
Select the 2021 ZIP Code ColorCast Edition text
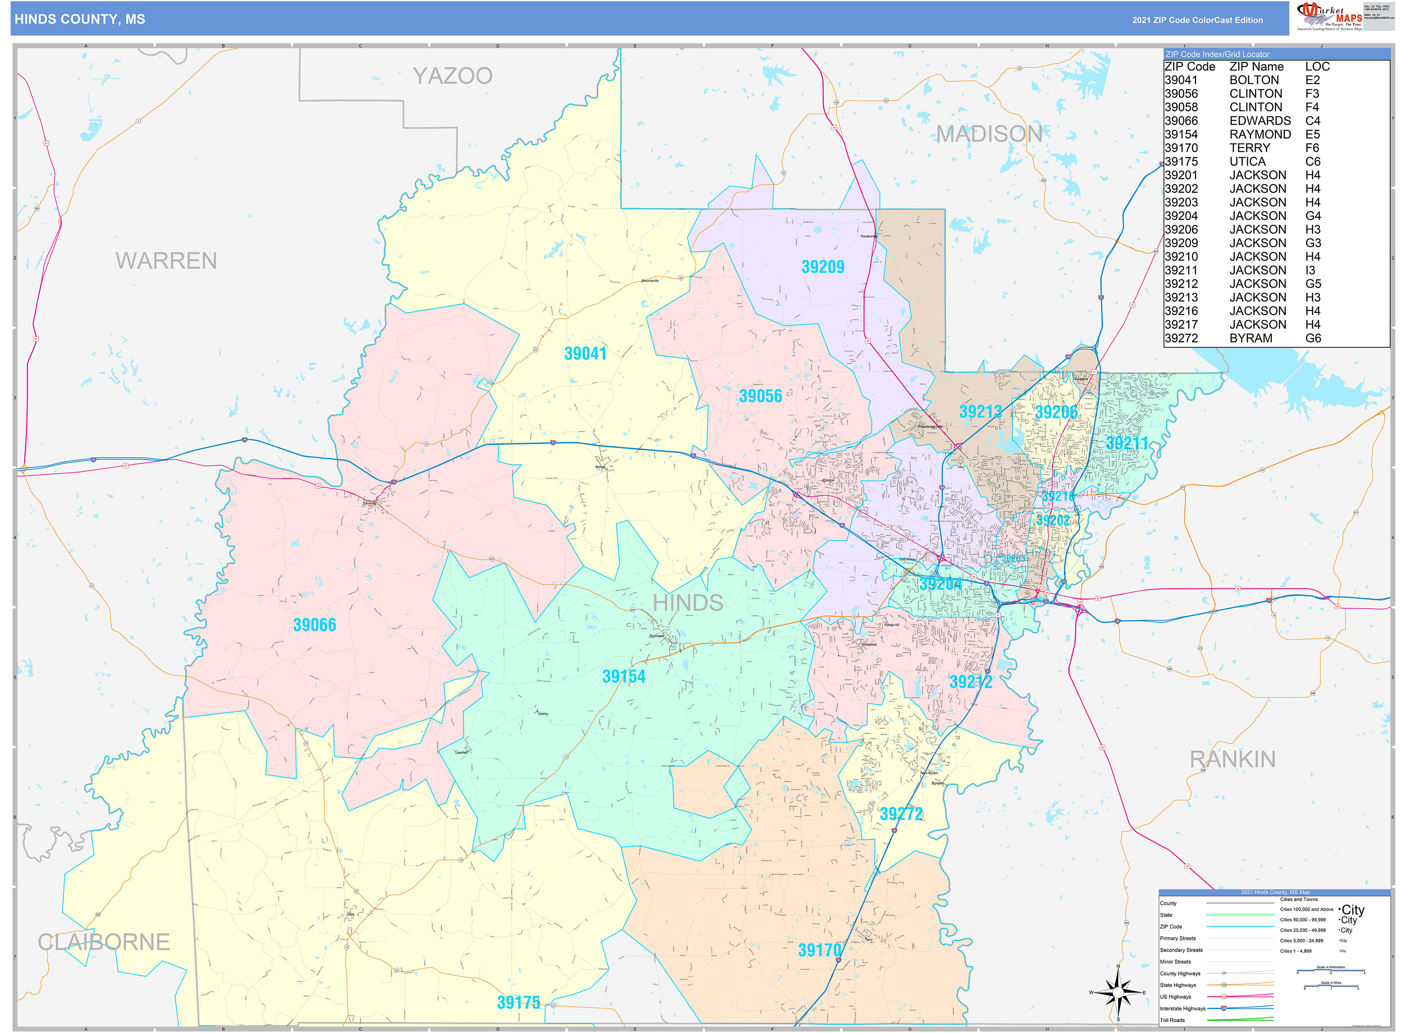(x=1197, y=20)
